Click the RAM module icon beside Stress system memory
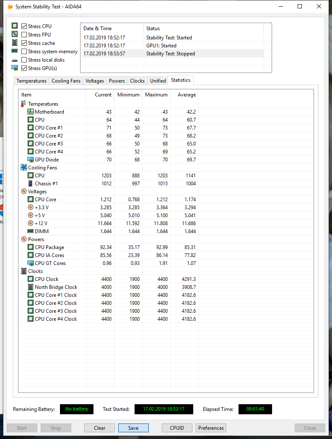 pyautogui.click(x=15, y=51)
